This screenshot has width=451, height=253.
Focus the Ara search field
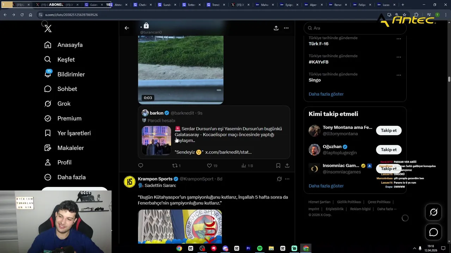click(355, 28)
